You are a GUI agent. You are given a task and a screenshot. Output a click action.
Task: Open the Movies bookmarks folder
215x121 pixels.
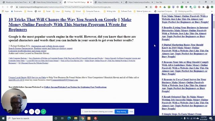[29, 11]
